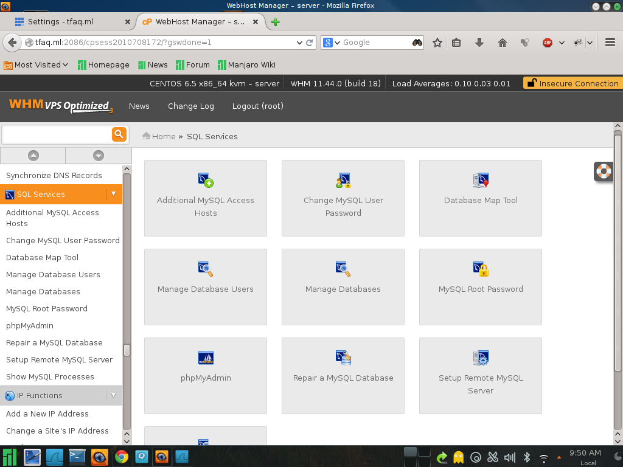
Task: Open Show MySQL Processes in sidebar
Action: click(x=50, y=376)
